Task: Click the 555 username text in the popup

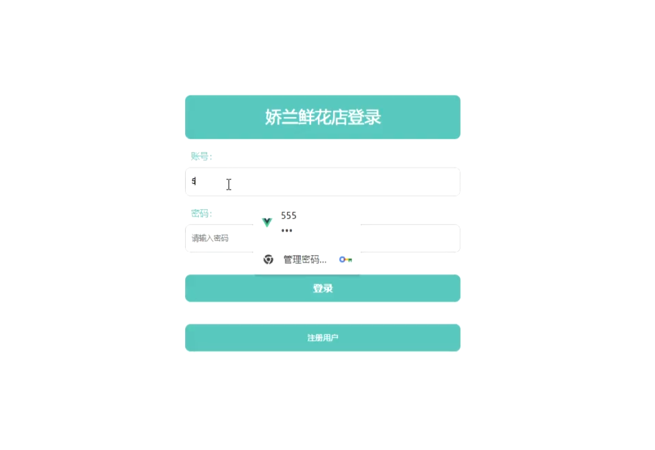Action: click(x=288, y=216)
